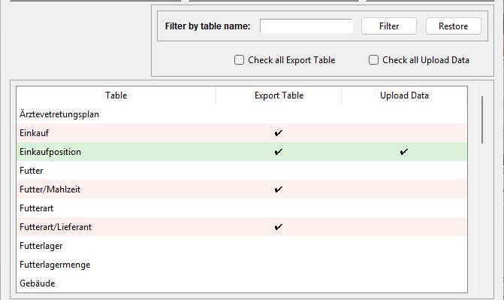The image size is (504, 300).
Task: Click the Table column header
Action: click(116, 95)
